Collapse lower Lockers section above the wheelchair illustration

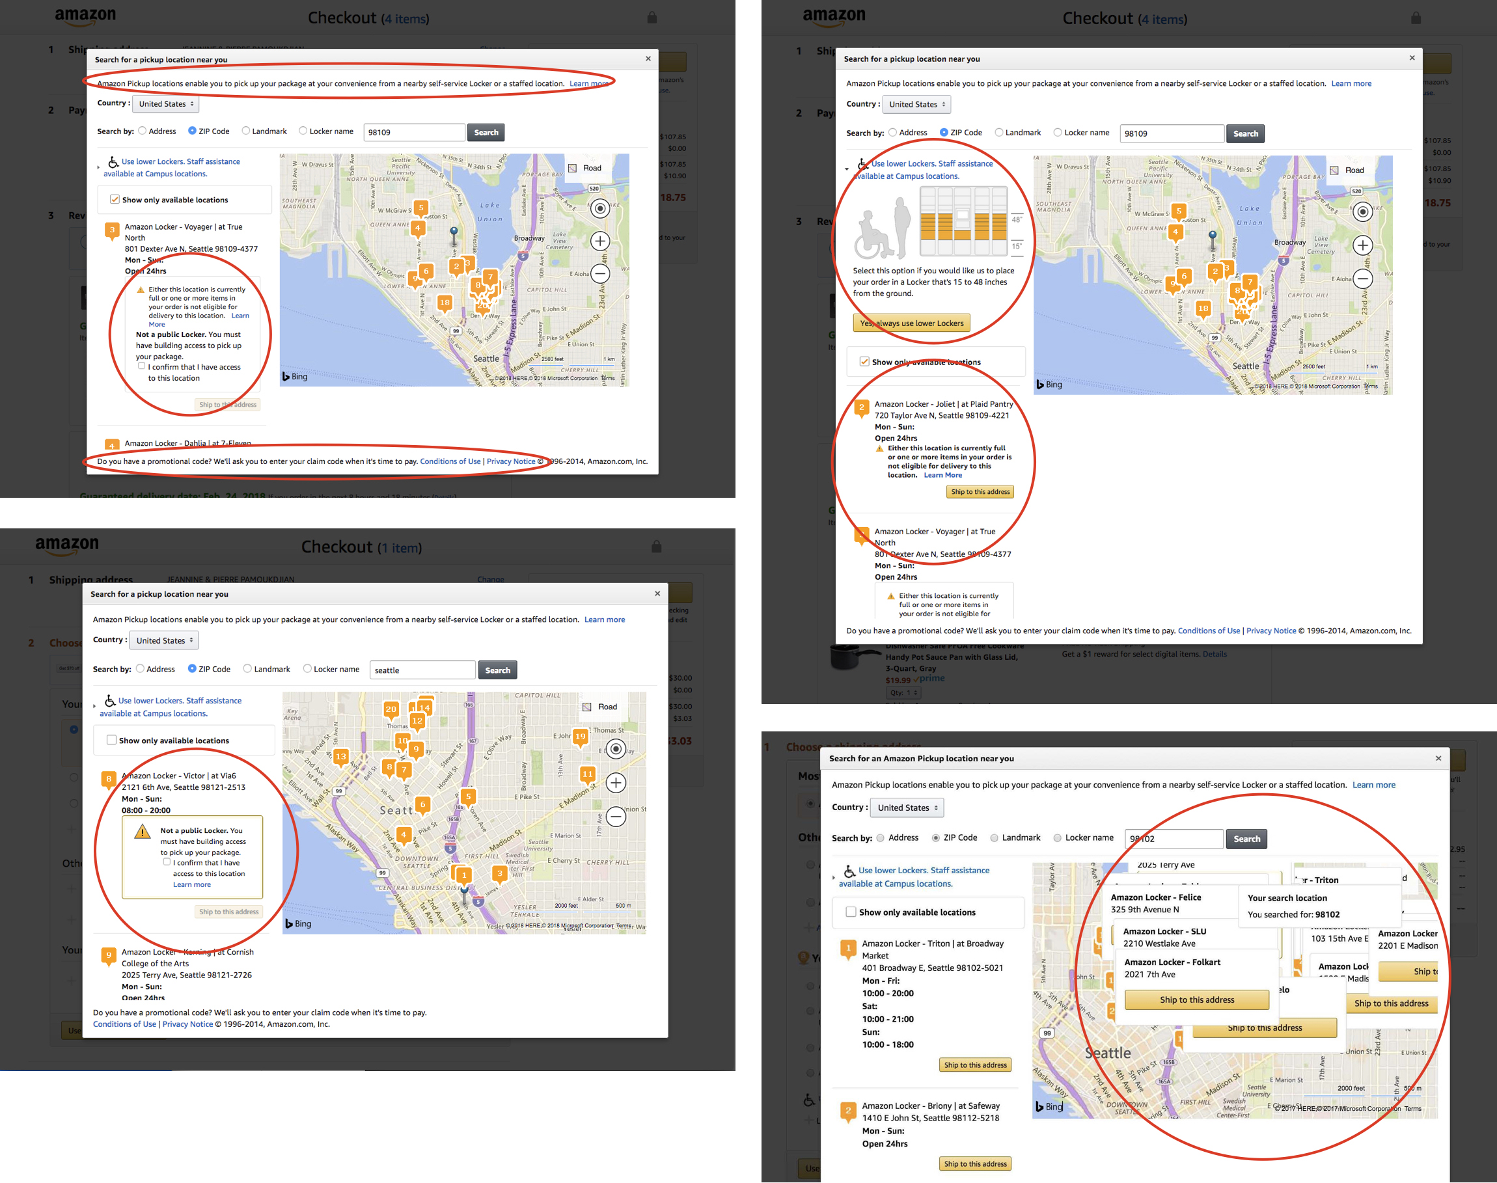coord(847,169)
